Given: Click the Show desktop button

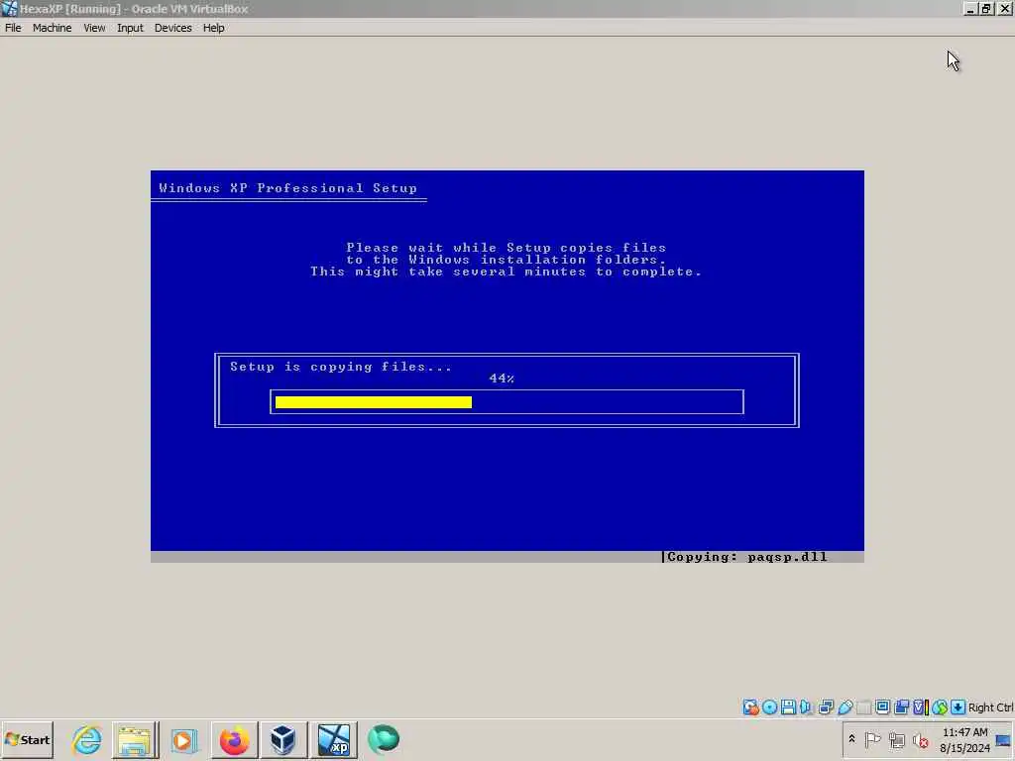Looking at the screenshot, I should coord(1005,739).
